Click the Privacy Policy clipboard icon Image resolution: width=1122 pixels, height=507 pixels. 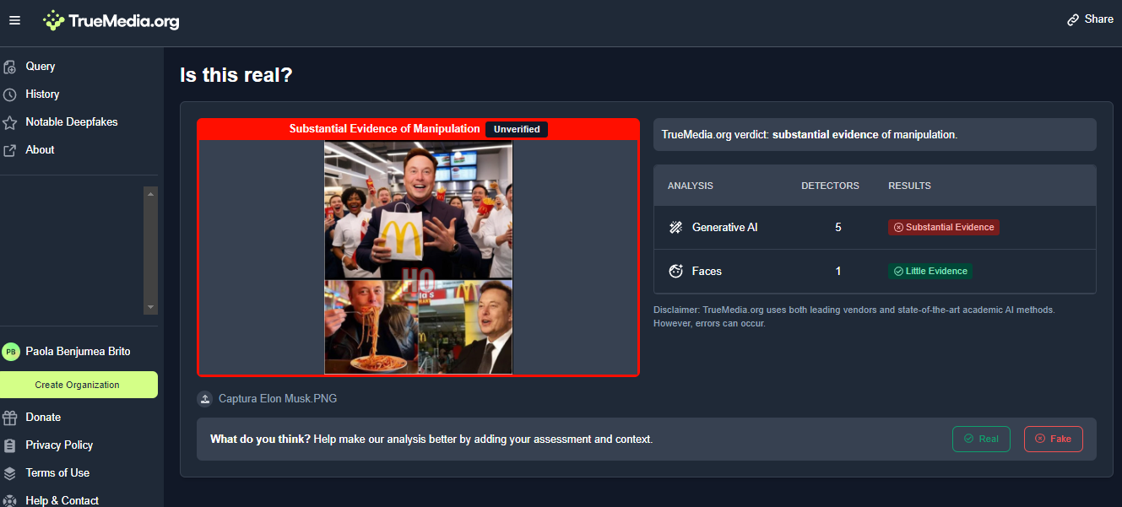[x=9, y=445]
